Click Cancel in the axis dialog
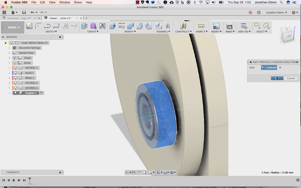301x188 pixels. [x=291, y=78]
